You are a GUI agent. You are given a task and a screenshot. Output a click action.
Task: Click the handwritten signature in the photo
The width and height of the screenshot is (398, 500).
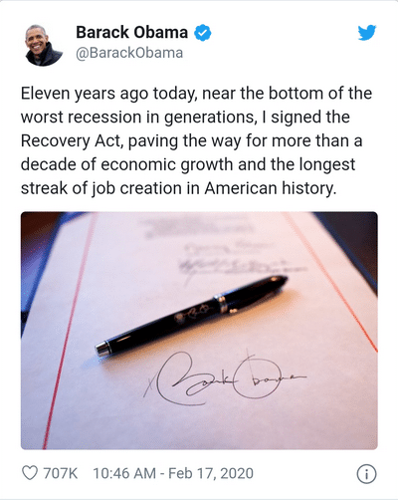coord(225,377)
